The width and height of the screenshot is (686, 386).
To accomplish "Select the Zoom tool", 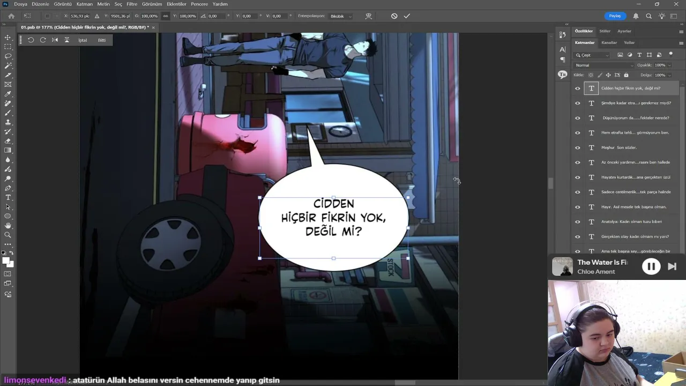I will pos(8,235).
